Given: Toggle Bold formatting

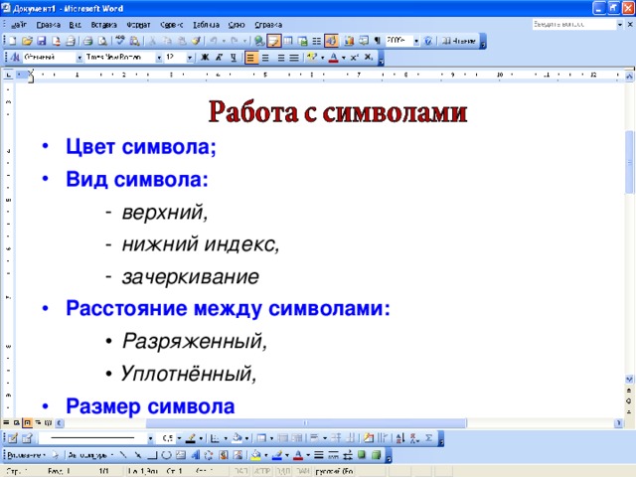Looking at the screenshot, I should coord(205,58).
